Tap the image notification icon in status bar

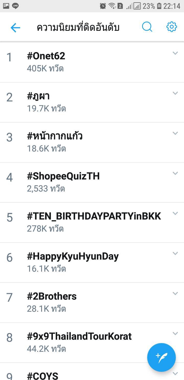coord(6,6)
